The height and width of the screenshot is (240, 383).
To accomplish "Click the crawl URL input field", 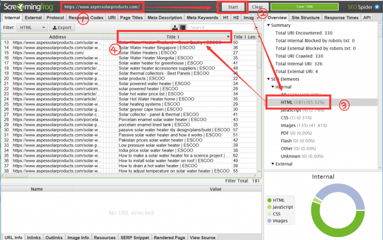I will [x=102, y=7].
